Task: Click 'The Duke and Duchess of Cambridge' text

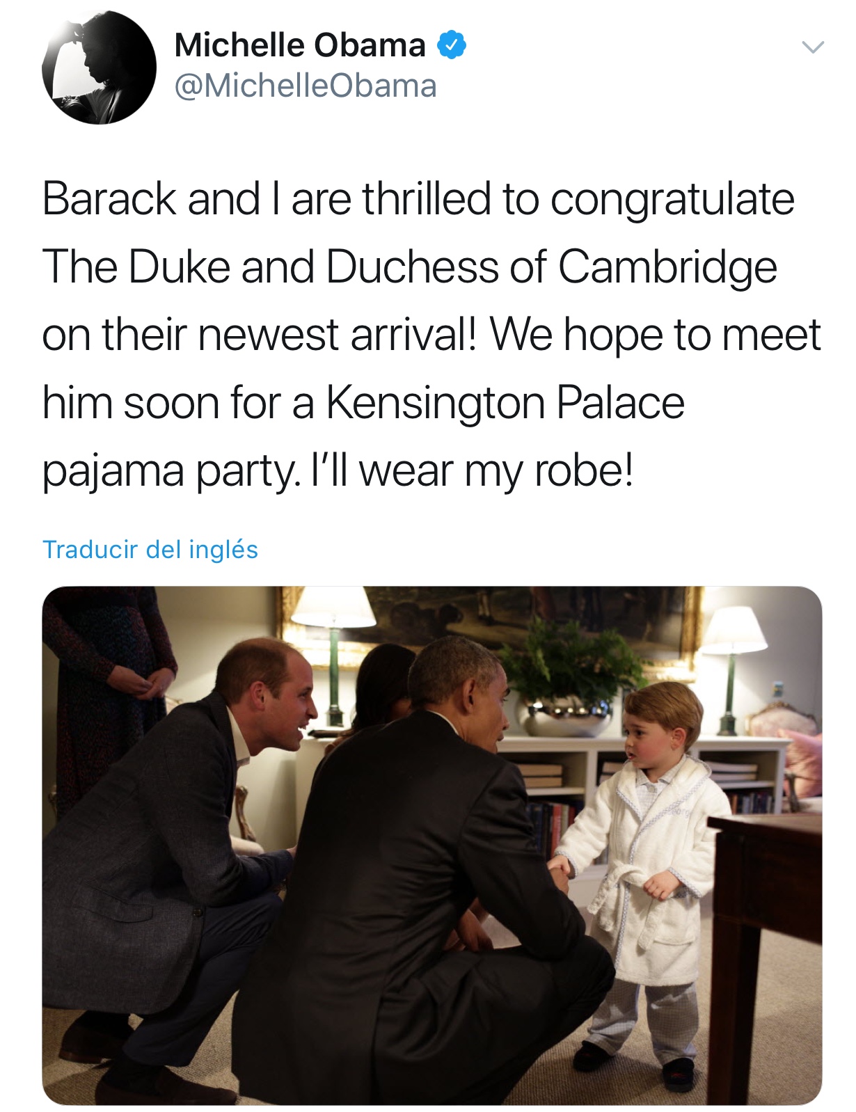Action: tap(409, 267)
